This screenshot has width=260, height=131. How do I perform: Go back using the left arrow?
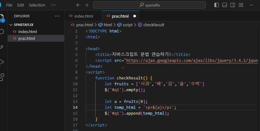click(x=78, y=5)
